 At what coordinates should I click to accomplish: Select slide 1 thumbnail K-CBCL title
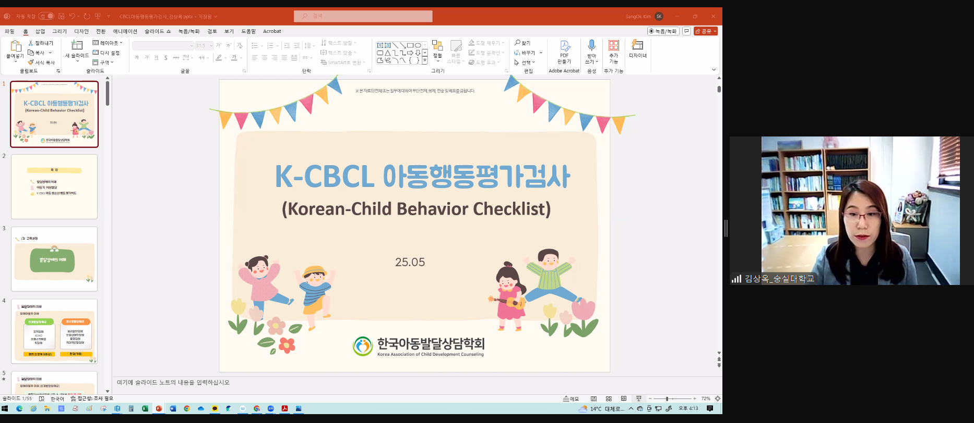point(54,114)
